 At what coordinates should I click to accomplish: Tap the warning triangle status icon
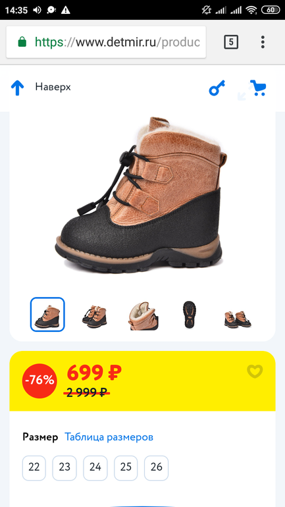[66, 11]
